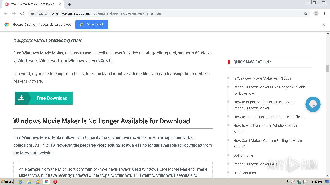Image resolution: width=330 pixels, height=185 pixels.
Task: Bookmark this page with the star
Action: pos(306,13)
